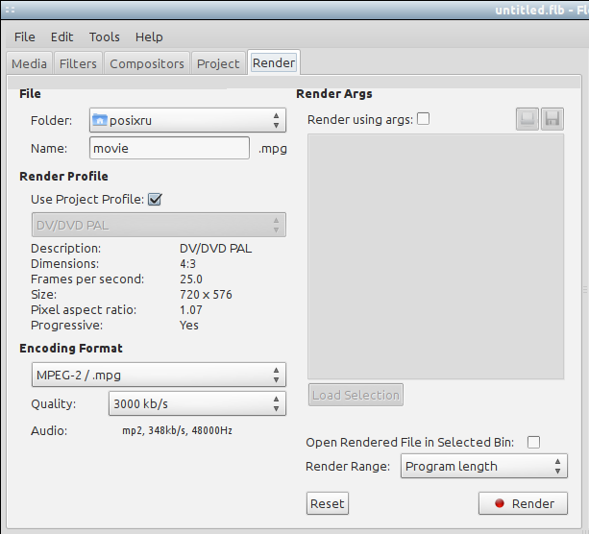Click the window grip icon in title bar
The height and width of the screenshot is (534, 589).
pyautogui.click(x=11, y=10)
